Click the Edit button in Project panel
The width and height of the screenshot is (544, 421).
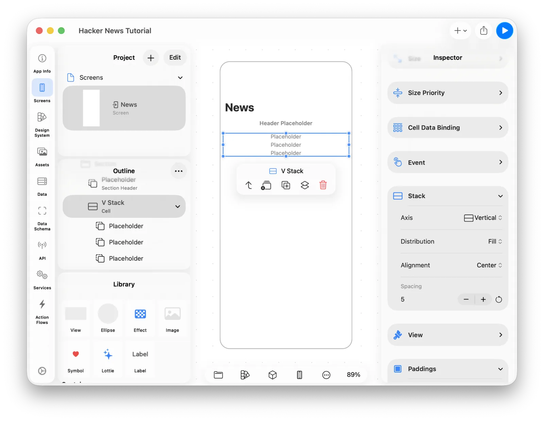coord(175,58)
